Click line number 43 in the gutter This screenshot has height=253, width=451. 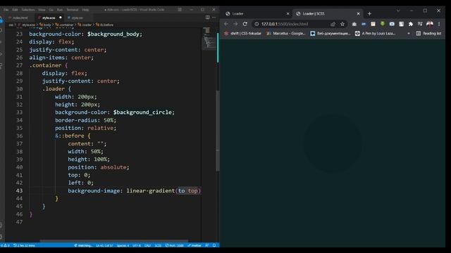pyautogui.click(x=19, y=190)
